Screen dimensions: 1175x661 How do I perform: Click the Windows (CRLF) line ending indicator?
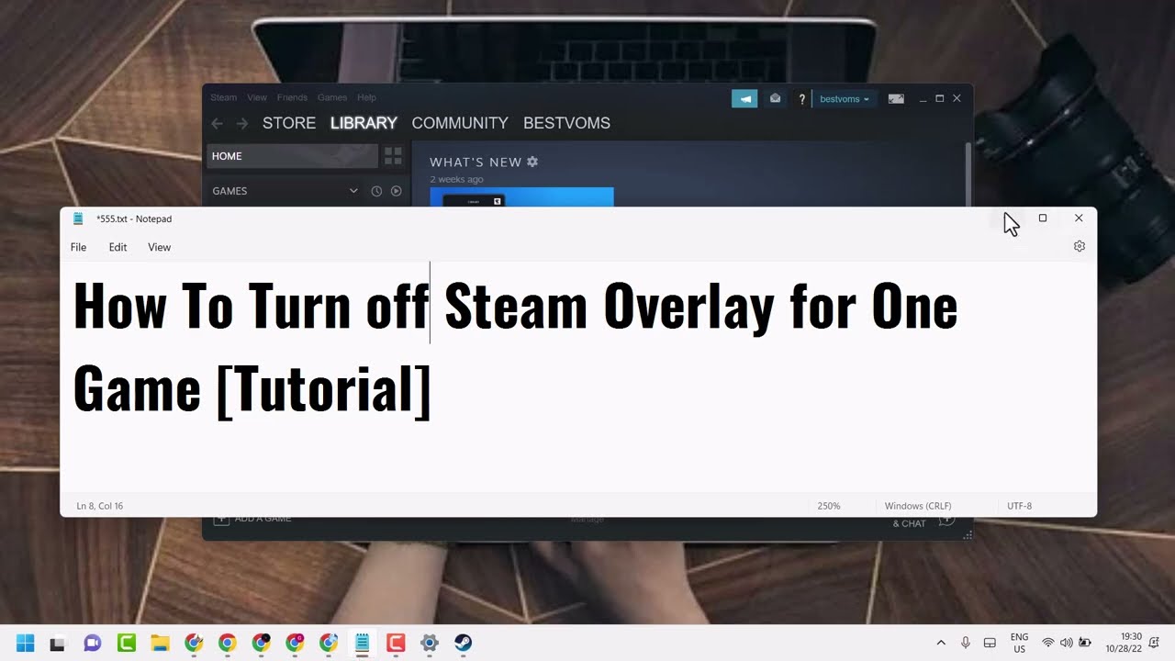point(918,506)
